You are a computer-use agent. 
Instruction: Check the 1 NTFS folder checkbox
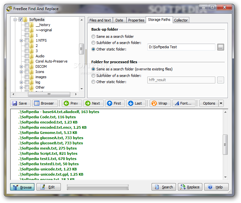coord(27,40)
